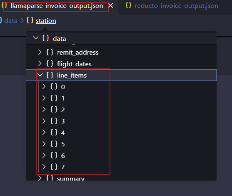Select the station breadcrumb segment
This screenshot has width=232, height=196.
[46, 21]
